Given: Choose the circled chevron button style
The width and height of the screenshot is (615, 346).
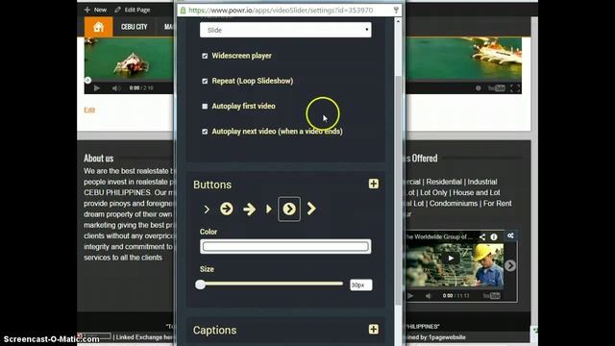Looking at the screenshot, I should pos(289,210).
